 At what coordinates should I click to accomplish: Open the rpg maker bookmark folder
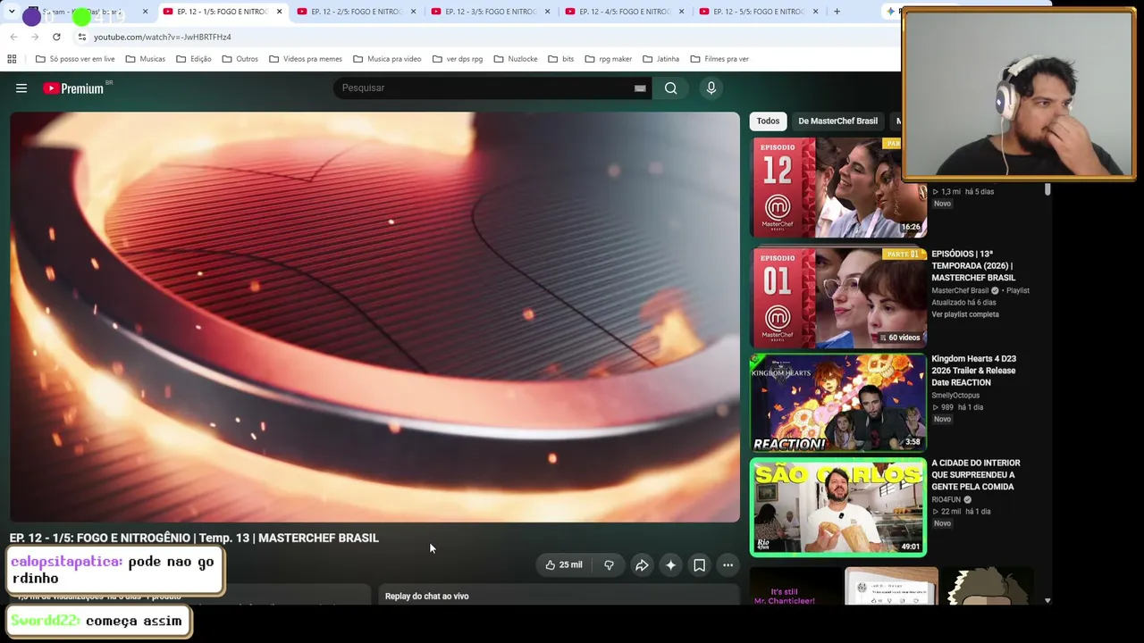click(609, 59)
